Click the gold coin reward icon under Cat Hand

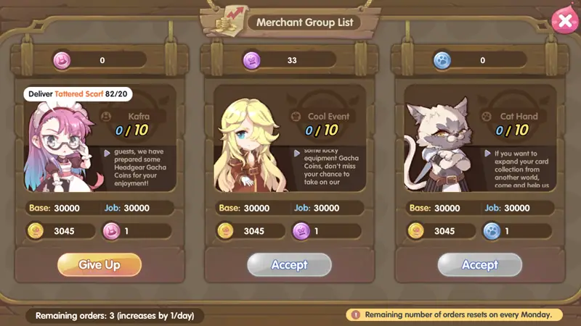(x=416, y=231)
